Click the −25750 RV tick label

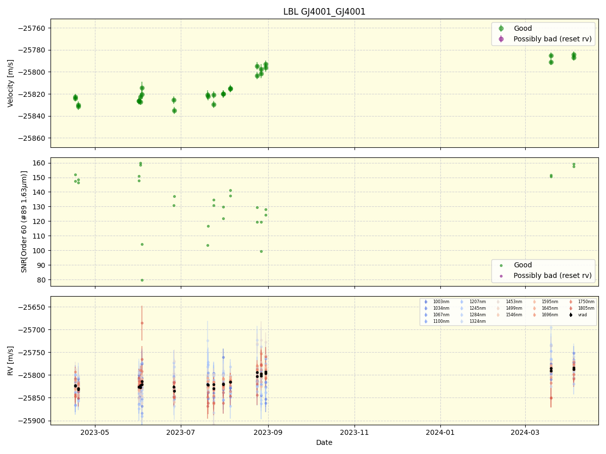pyautogui.click(x=31, y=353)
